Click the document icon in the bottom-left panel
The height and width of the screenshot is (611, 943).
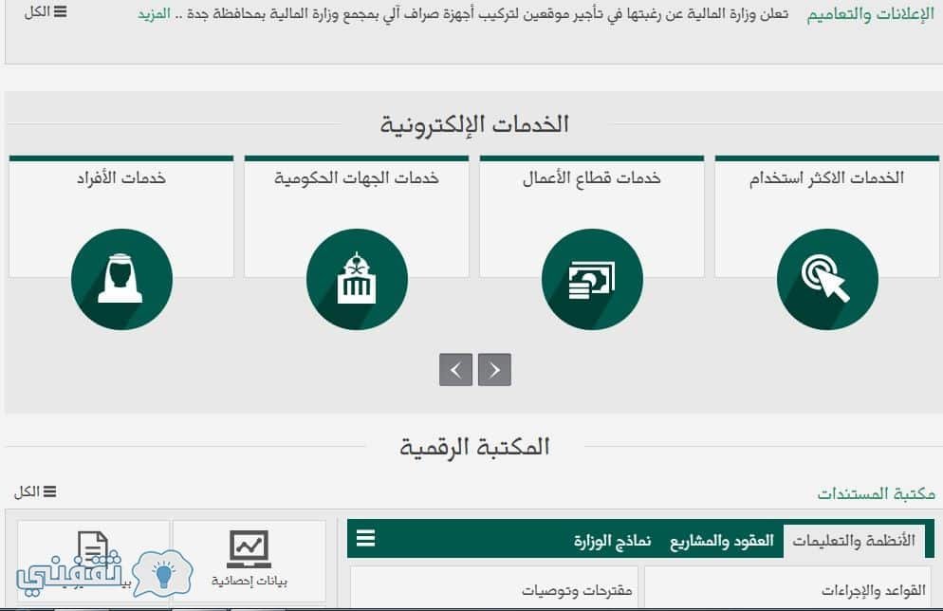point(92,548)
